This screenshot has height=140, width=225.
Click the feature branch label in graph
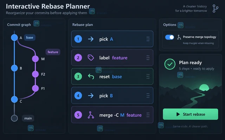pos(53,52)
